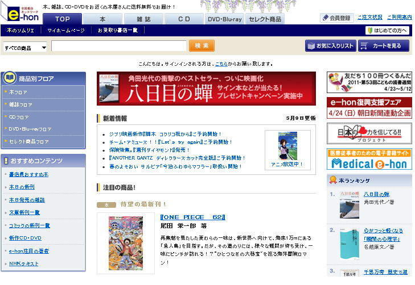This screenshot has height=285, width=415.
Task: Open the サルビア マフラー news link
Action: pos(175,166)
